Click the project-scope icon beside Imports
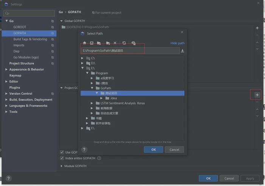This screenshot has width=265, height=186. tap(53, 45)
